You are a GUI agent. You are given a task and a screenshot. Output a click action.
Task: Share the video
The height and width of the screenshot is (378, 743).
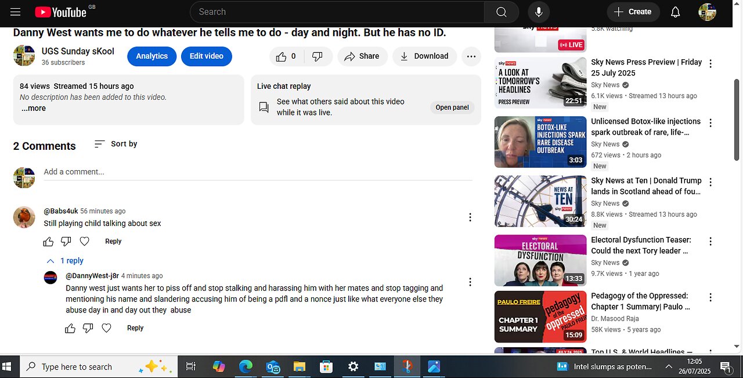[x=362, y=56]
